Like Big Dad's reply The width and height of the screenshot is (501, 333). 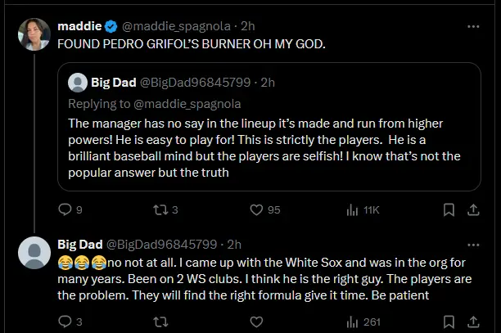click(x=255, y=322)
